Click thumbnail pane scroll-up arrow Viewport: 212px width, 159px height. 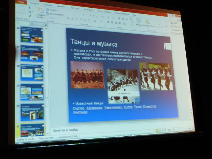click(46, 29)
